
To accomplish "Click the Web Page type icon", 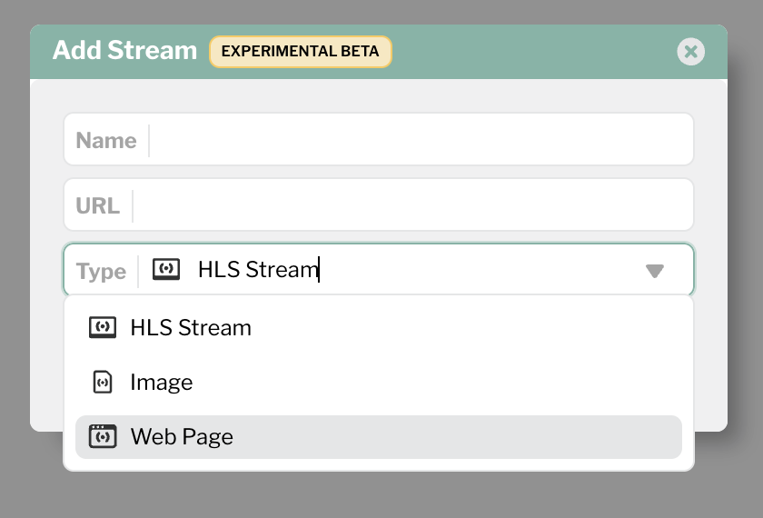I will click(103, 437).
